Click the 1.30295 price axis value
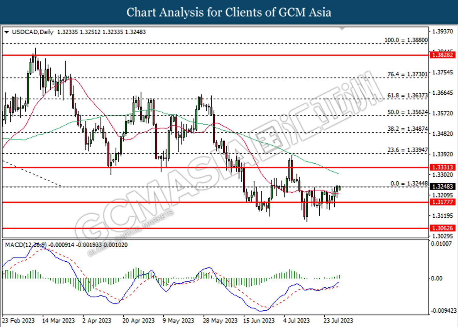458x327 pixels. (443, 236)
